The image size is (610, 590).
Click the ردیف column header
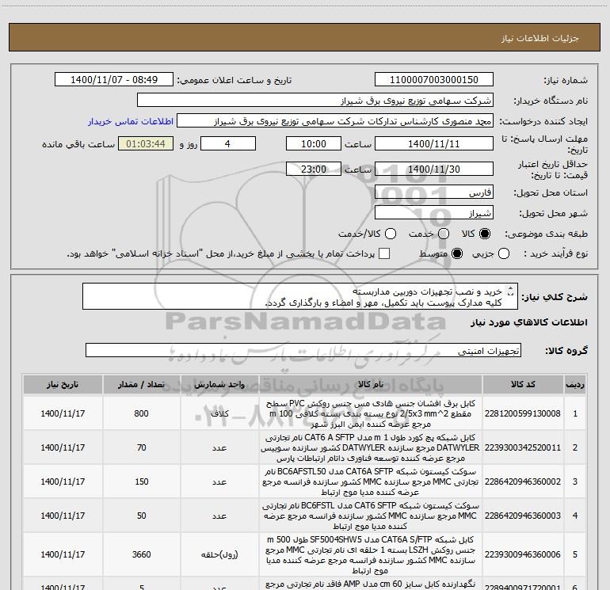575,385
